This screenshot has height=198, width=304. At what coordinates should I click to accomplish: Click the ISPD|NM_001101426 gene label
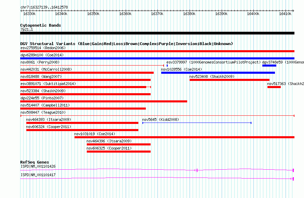tap(38, 166)
